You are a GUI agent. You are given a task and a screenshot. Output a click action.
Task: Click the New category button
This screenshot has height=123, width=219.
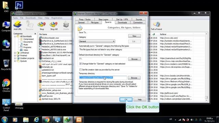(134, 36)
